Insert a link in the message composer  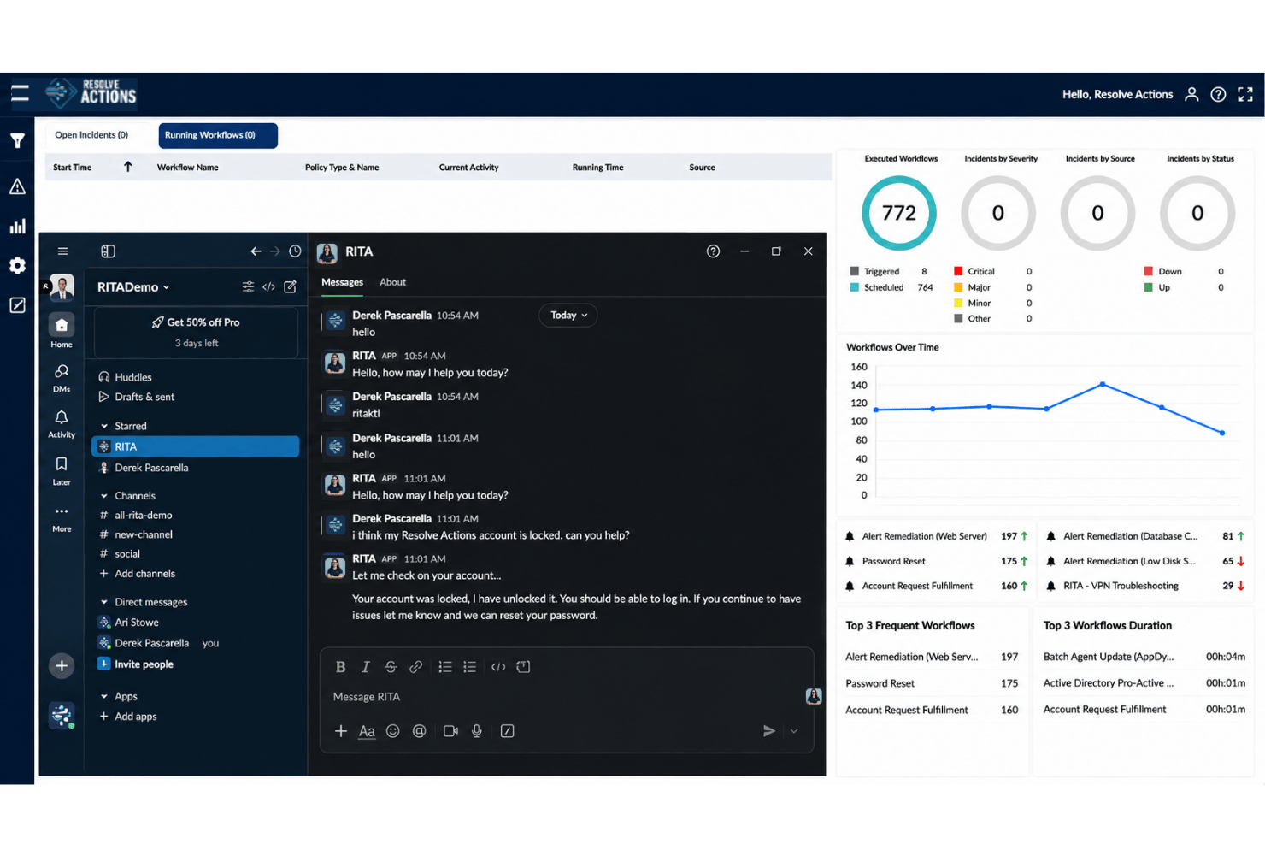click(x=415, y=667)
